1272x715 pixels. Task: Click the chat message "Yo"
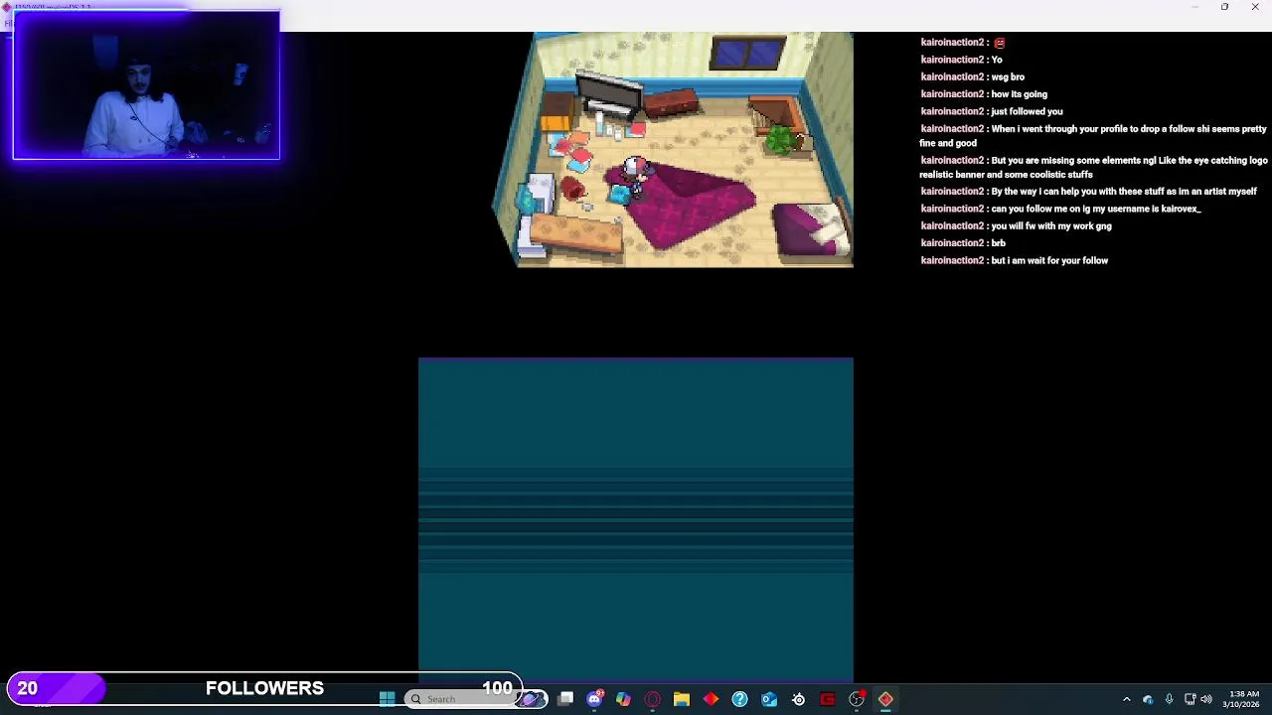pos(997,60)
